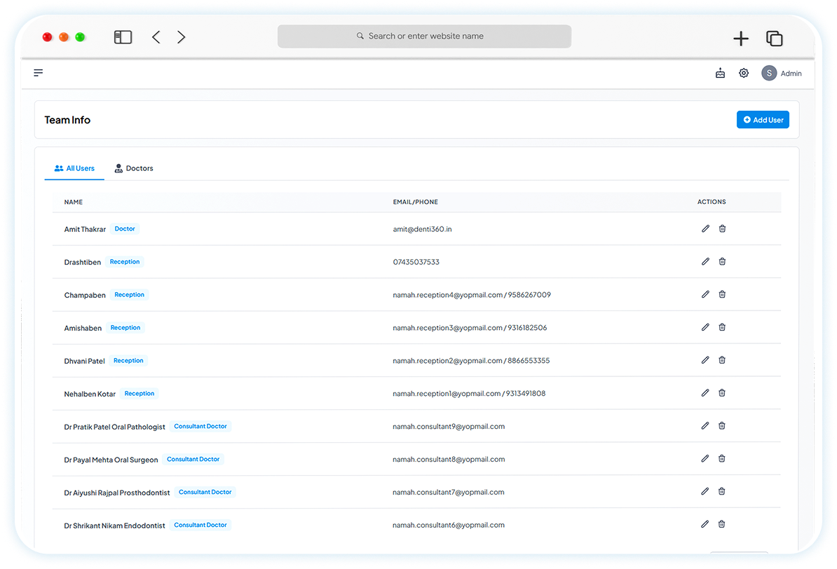Delete Dr Payal Mehta Oral Surgeon

click(722, 458)
